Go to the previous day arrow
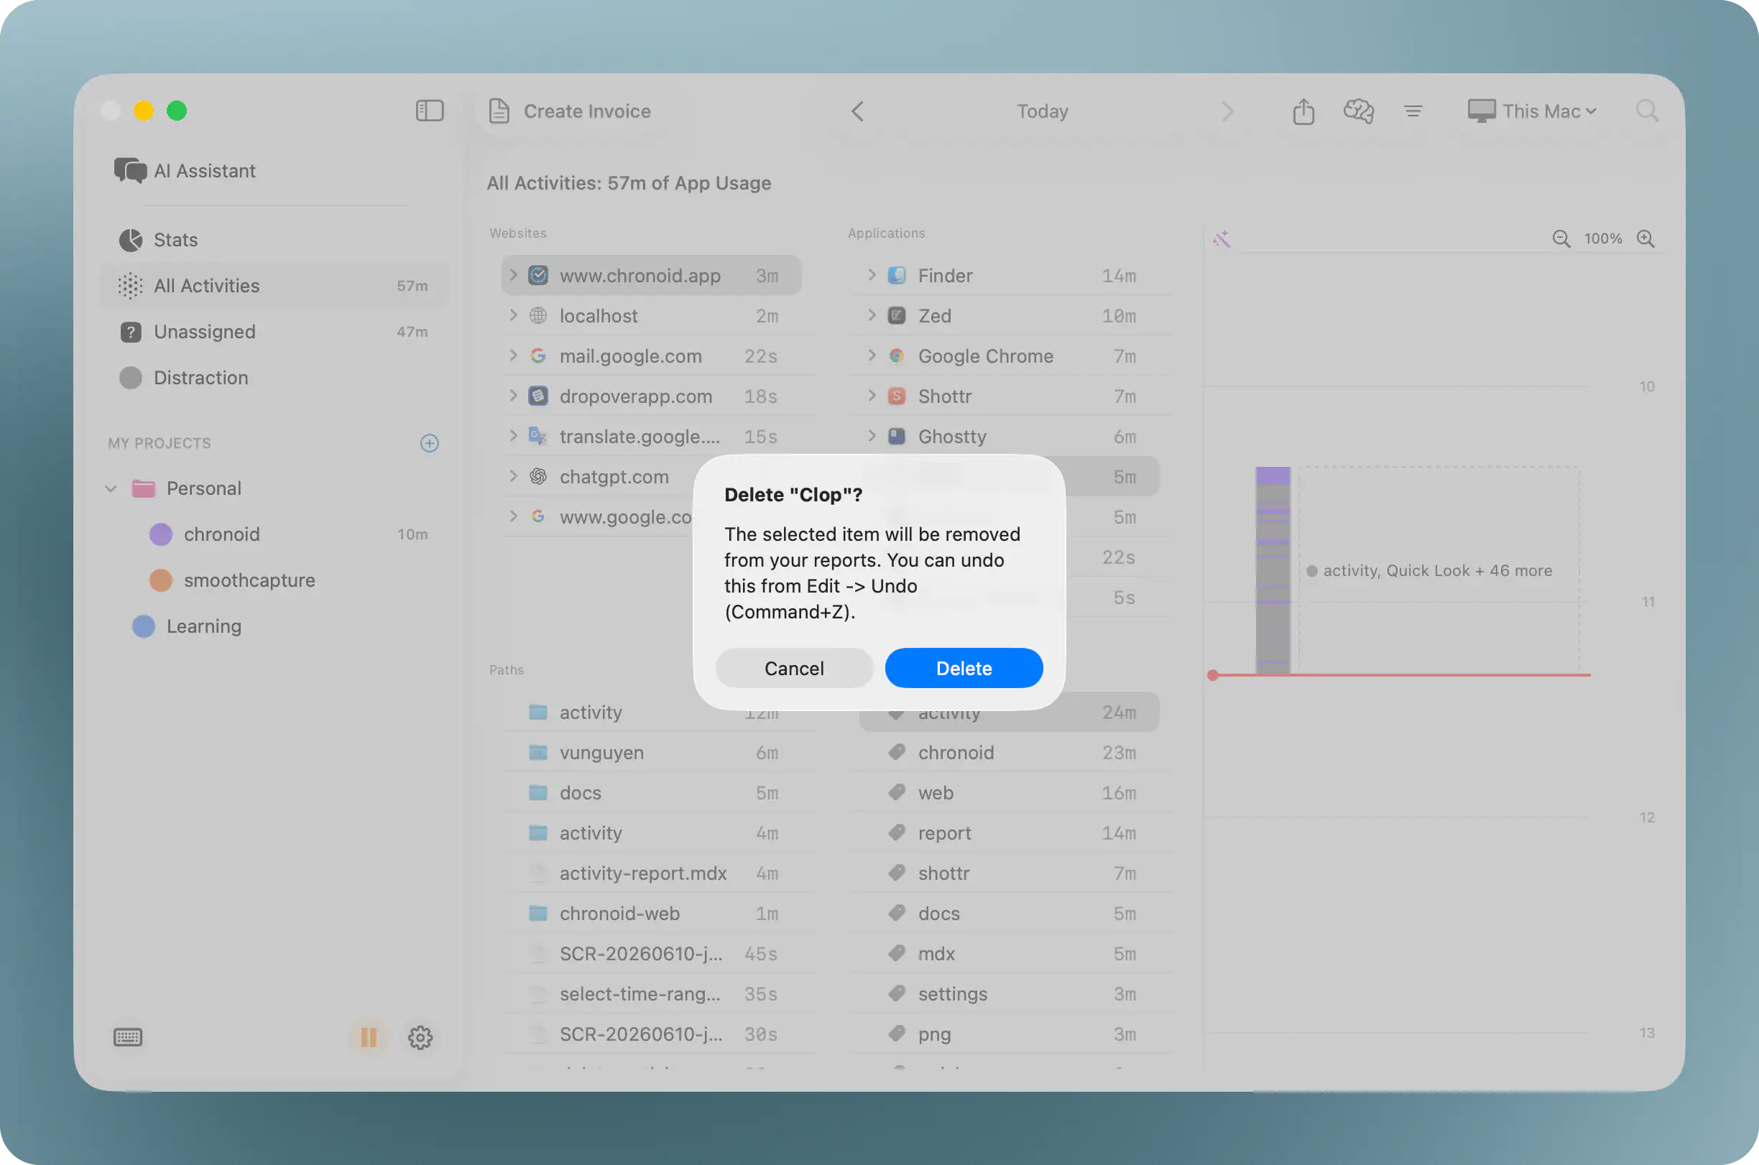 point(857,111)
